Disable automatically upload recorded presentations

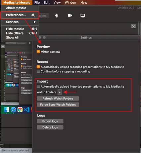click(x=38, y=67)
